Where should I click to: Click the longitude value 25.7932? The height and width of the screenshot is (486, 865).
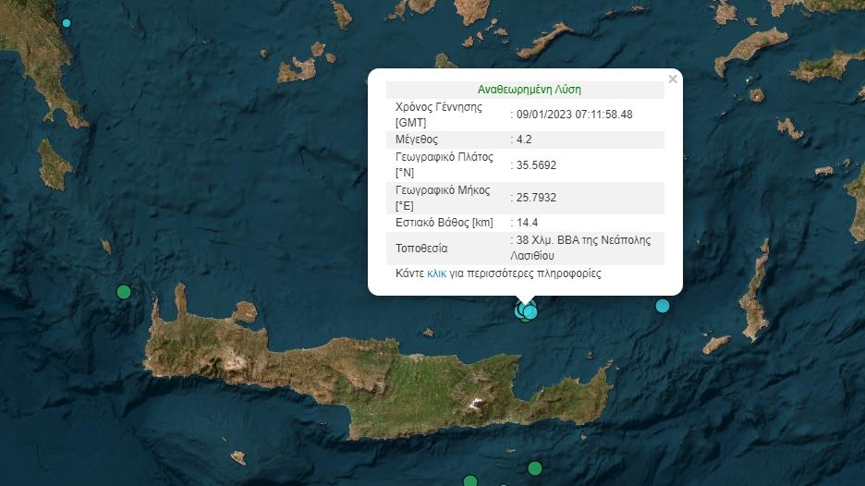[x=537, y=198]
